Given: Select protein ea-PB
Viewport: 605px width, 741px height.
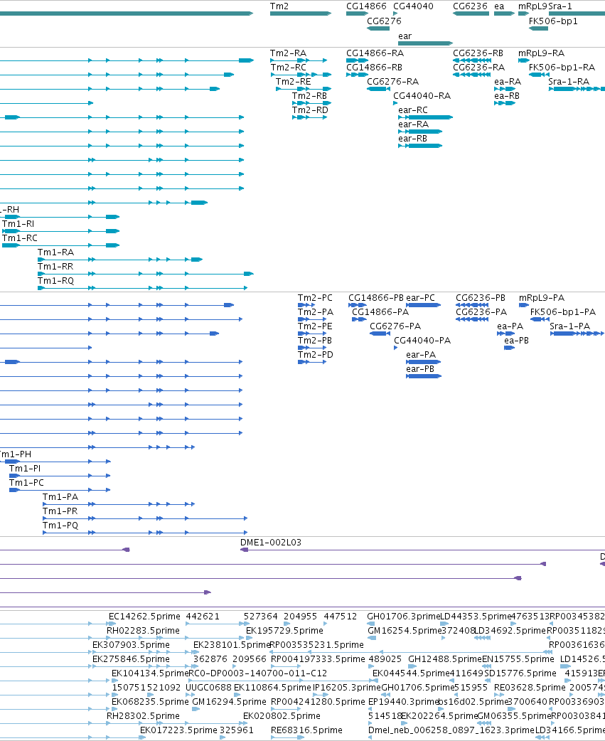Looking at the screenshot, I should coord(516,341).
